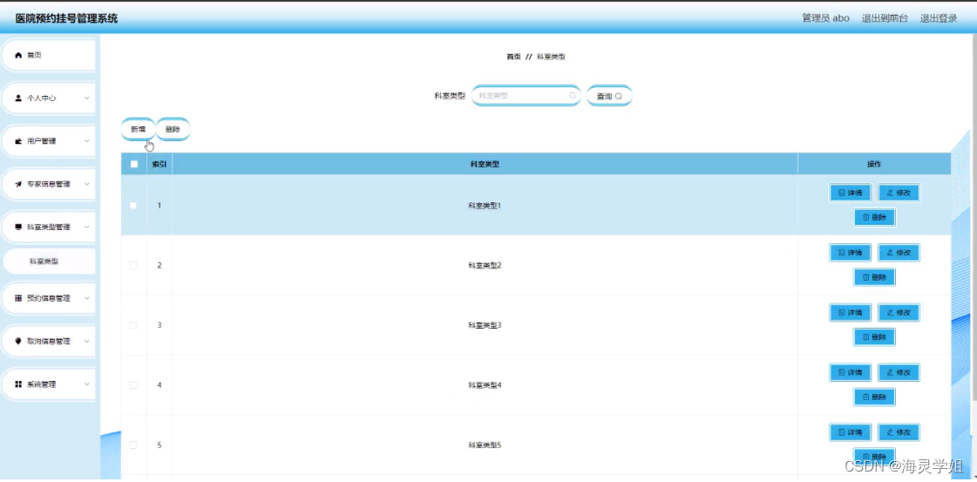Screen dimensions: 977x482
Task: Click the home icon beside 首页
Action: coord(18,56)
